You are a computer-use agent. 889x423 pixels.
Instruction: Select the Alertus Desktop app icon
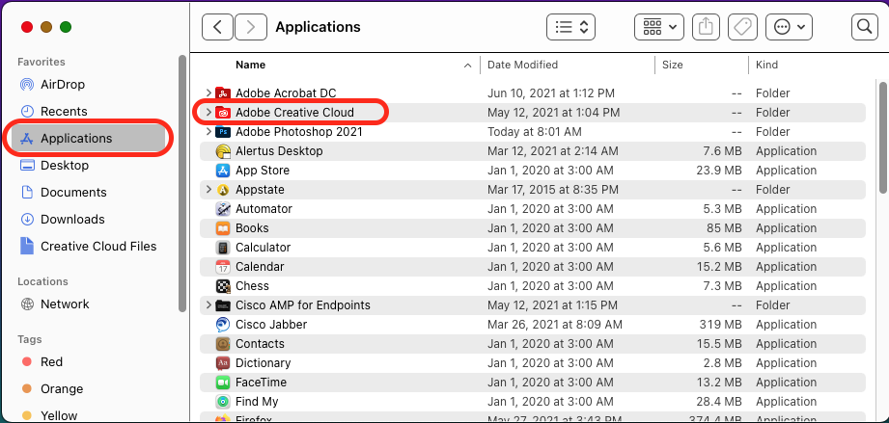point(223,151)
